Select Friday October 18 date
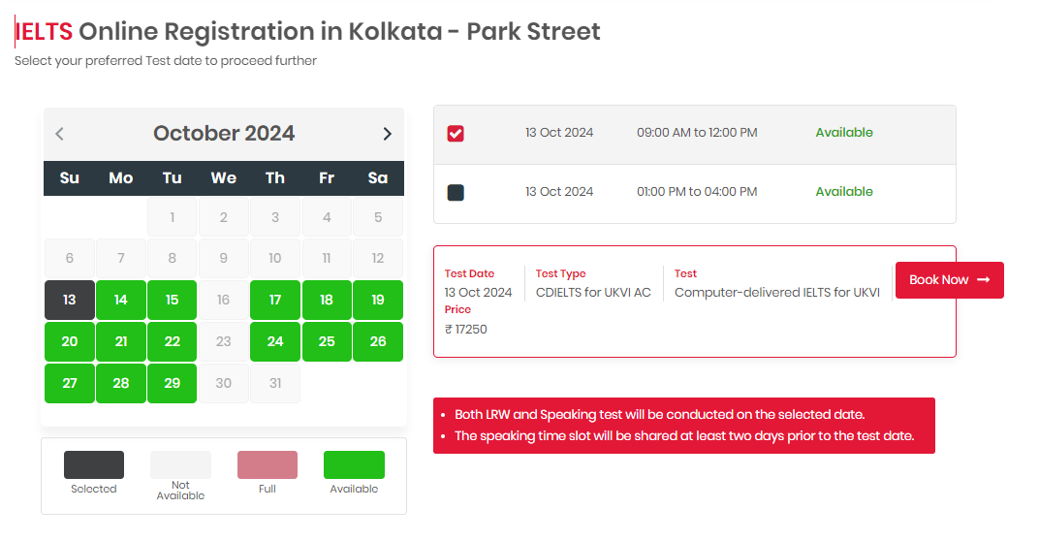This screenshot has width=1039, height=541. pos(327,300)
